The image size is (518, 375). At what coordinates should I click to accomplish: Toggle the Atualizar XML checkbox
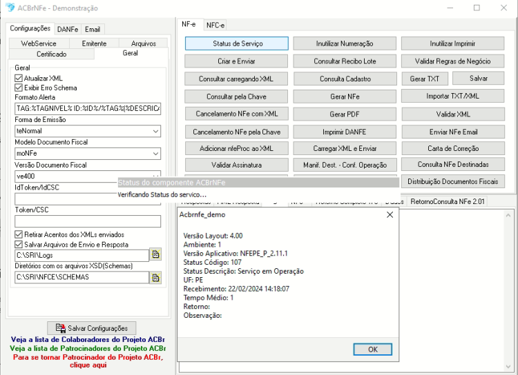click(19, 79)
